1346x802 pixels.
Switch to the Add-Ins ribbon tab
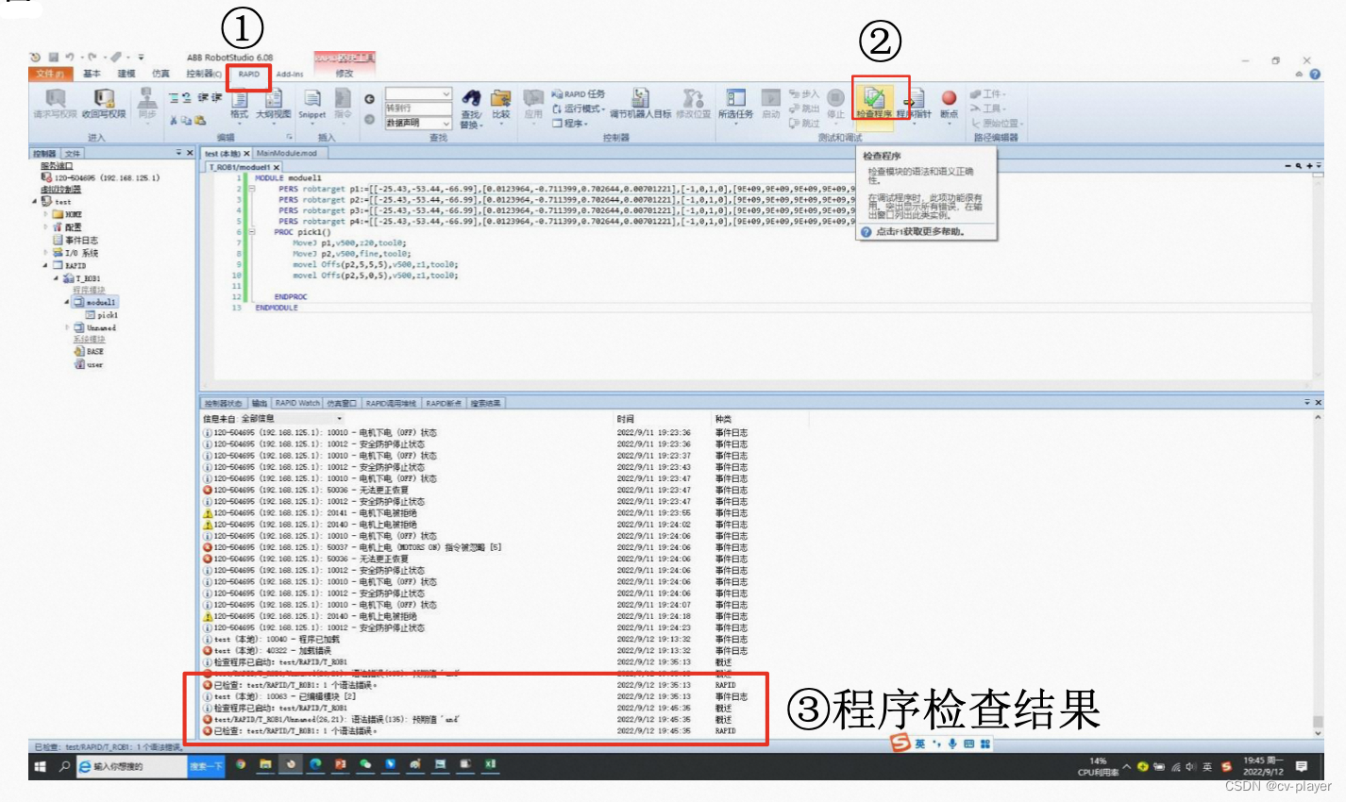[x=290, y=74]
